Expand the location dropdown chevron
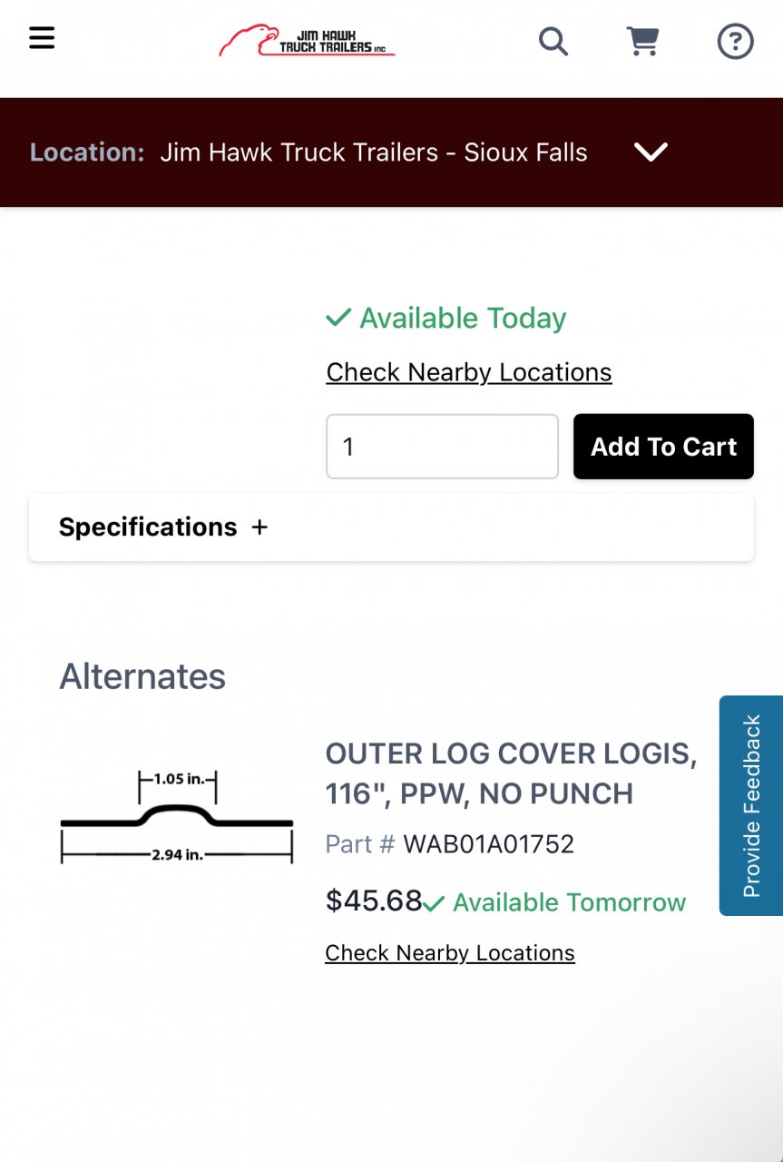Image resolution: width=783 pixels, height=1162 pixels. tap(651, 153)
